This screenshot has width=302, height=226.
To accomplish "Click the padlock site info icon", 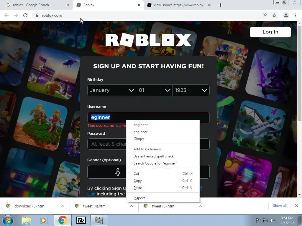I will pos(37,15).
